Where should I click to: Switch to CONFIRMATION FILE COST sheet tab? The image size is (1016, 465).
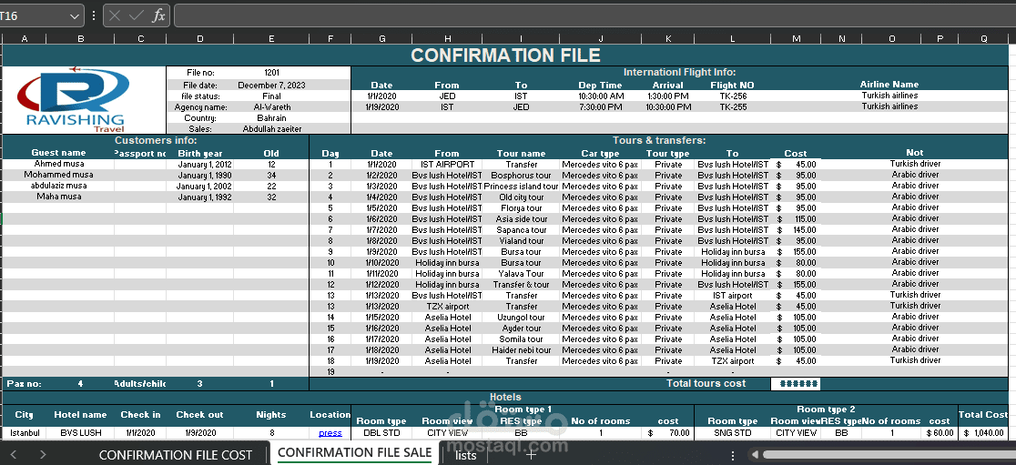[x=175, y=455]
